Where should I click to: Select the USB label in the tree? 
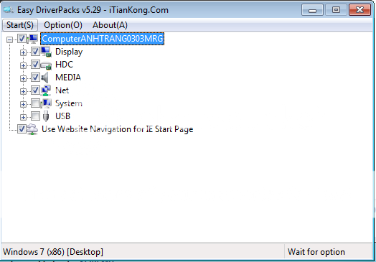click(63, 116)
